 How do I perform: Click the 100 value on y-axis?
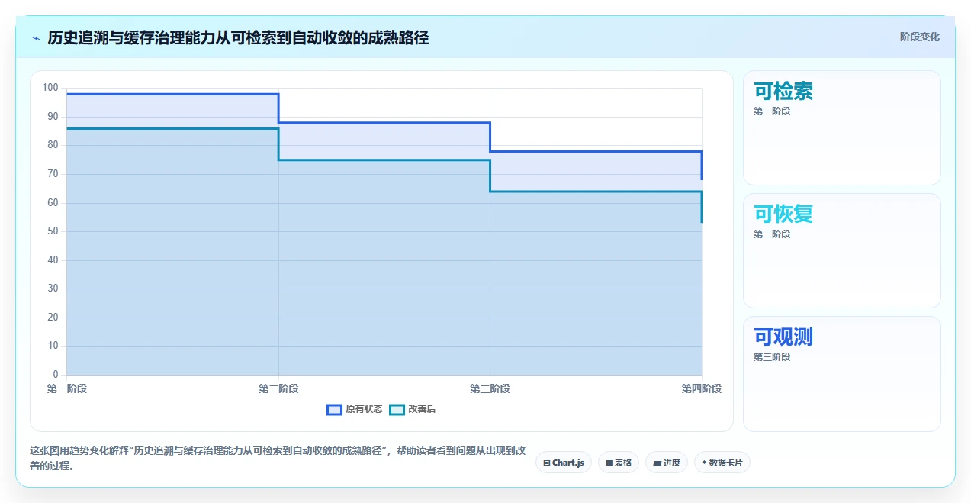tap(50, 88)
